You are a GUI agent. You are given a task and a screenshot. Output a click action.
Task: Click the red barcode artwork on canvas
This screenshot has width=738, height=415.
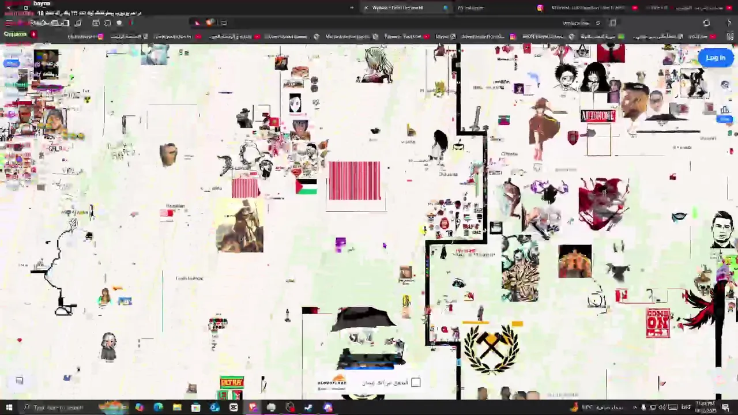[x=355, y=181]
